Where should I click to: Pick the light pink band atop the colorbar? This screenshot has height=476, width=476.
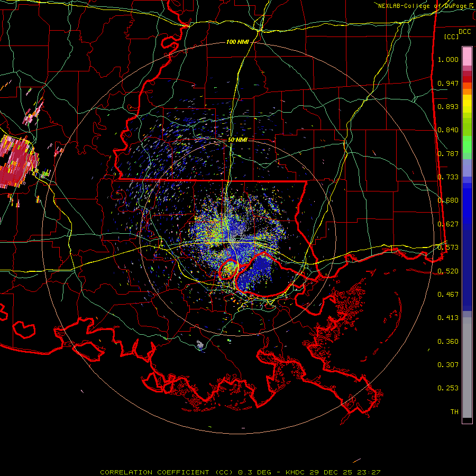click(467, 56)
